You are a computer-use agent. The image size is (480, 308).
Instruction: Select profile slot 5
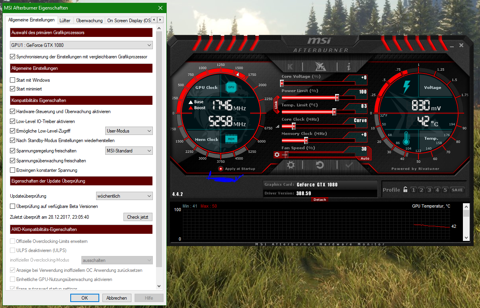coord(445,190)
